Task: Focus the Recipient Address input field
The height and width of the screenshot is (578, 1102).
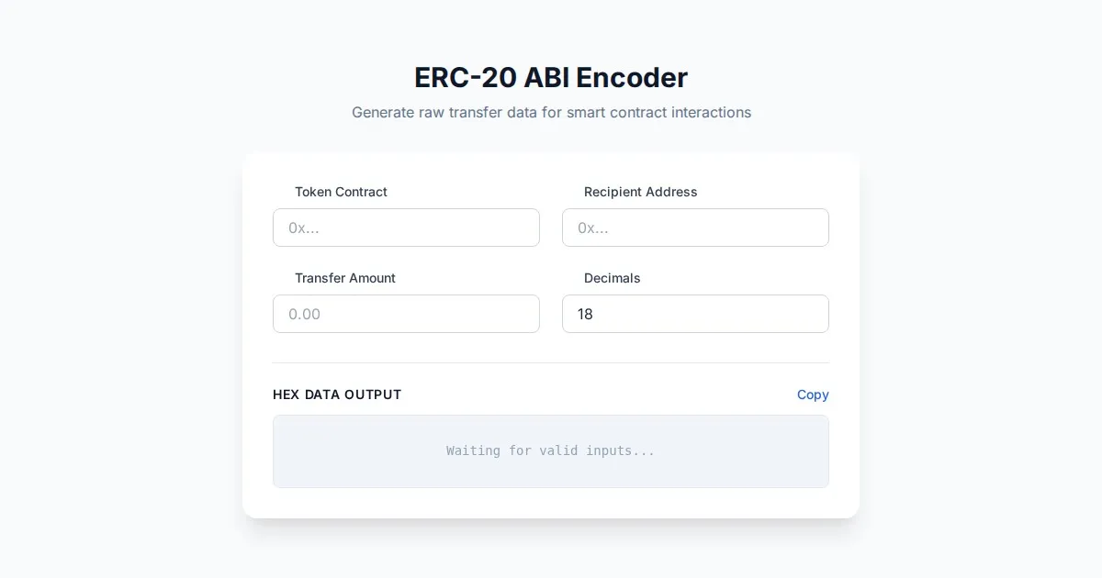Action: pyautogui.click(x=695, y=228)
